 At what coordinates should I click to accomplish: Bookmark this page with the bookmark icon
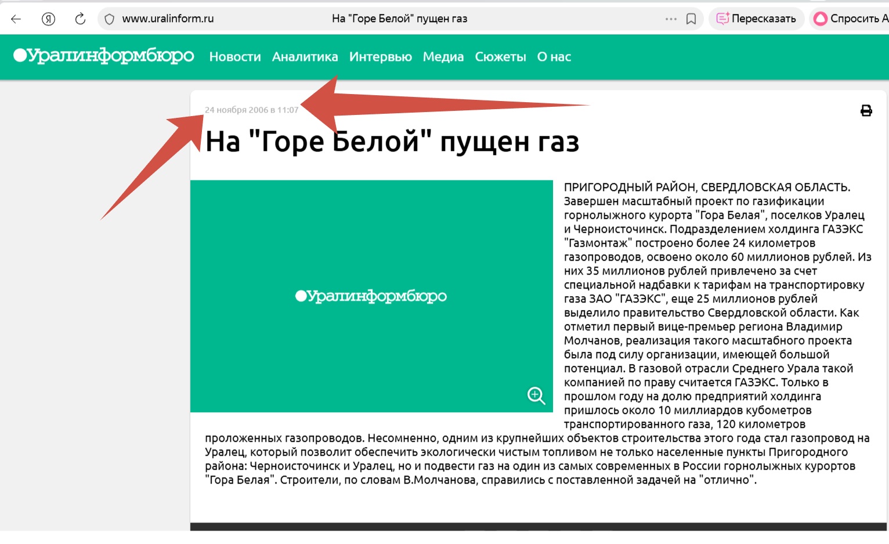click(x=691, y=19)
